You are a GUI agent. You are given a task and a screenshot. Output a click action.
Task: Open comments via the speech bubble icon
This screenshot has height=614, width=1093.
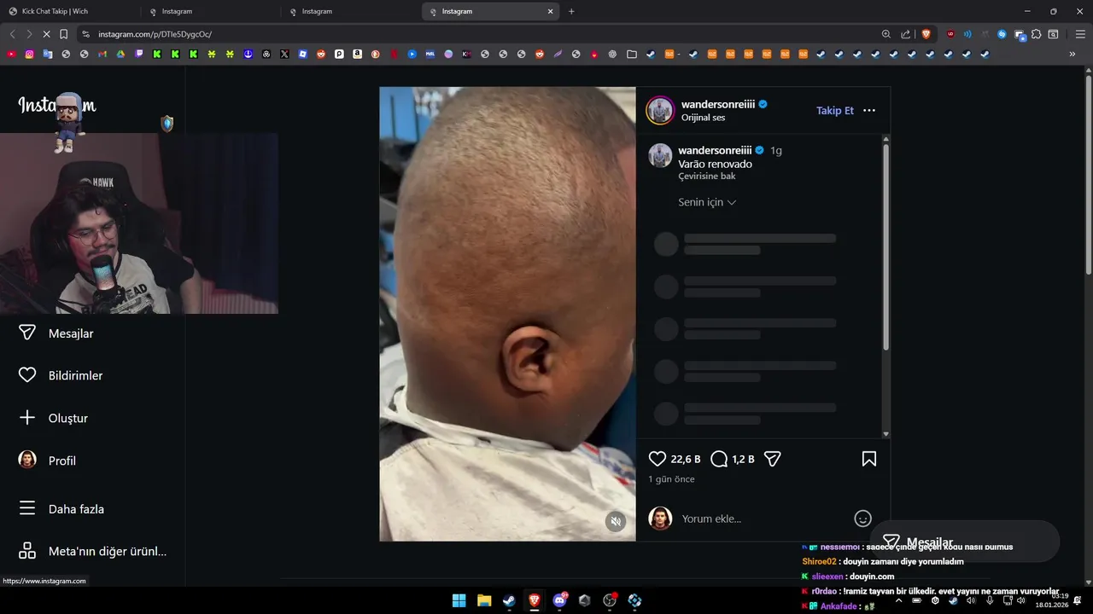tap(719, 459)
